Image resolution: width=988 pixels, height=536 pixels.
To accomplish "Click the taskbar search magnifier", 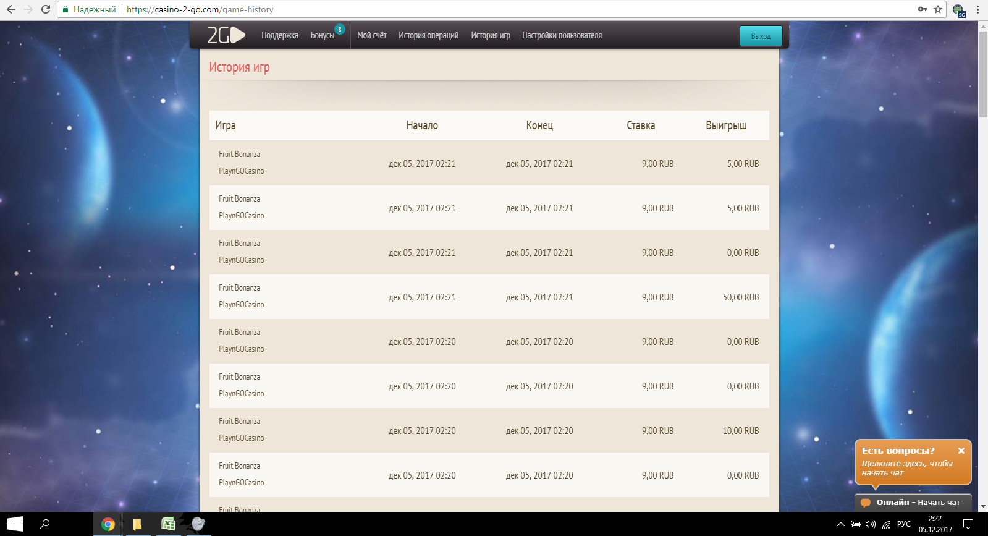I will click(44, 524).
